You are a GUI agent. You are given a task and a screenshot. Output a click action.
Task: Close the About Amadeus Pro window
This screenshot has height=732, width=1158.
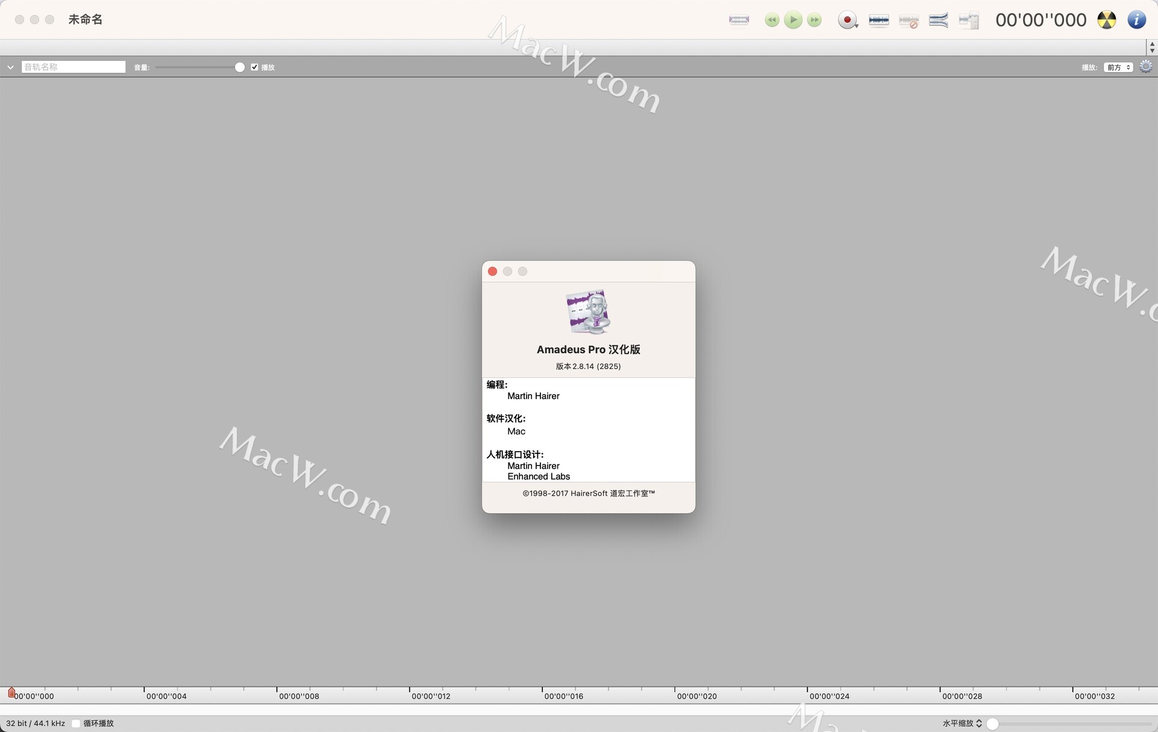(492, 271)
